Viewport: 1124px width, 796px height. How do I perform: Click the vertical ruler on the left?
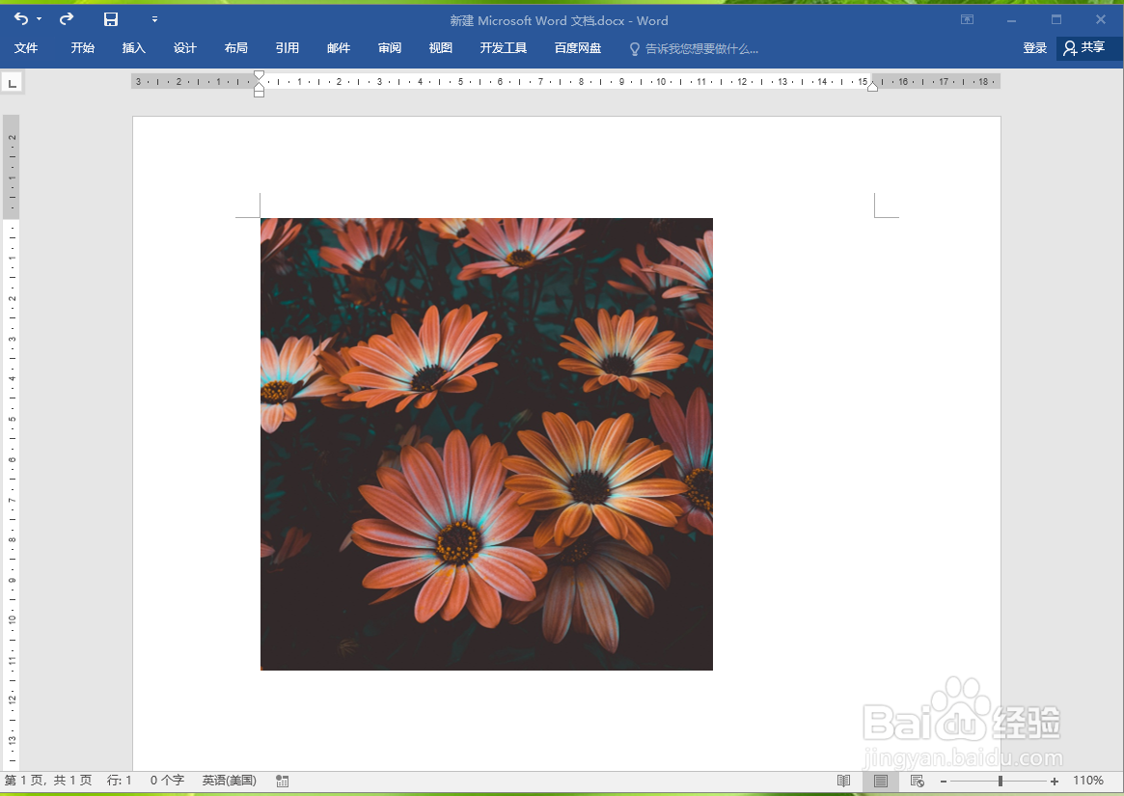[11, 443]
